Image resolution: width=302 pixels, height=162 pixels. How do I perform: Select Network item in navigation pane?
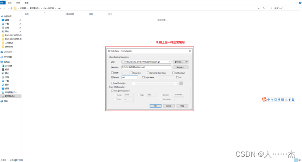[x=4, y=101]
